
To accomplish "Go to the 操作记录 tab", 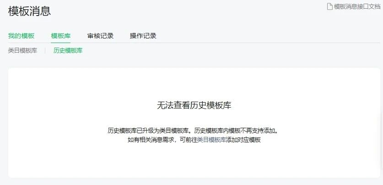I will pos(143,36).
